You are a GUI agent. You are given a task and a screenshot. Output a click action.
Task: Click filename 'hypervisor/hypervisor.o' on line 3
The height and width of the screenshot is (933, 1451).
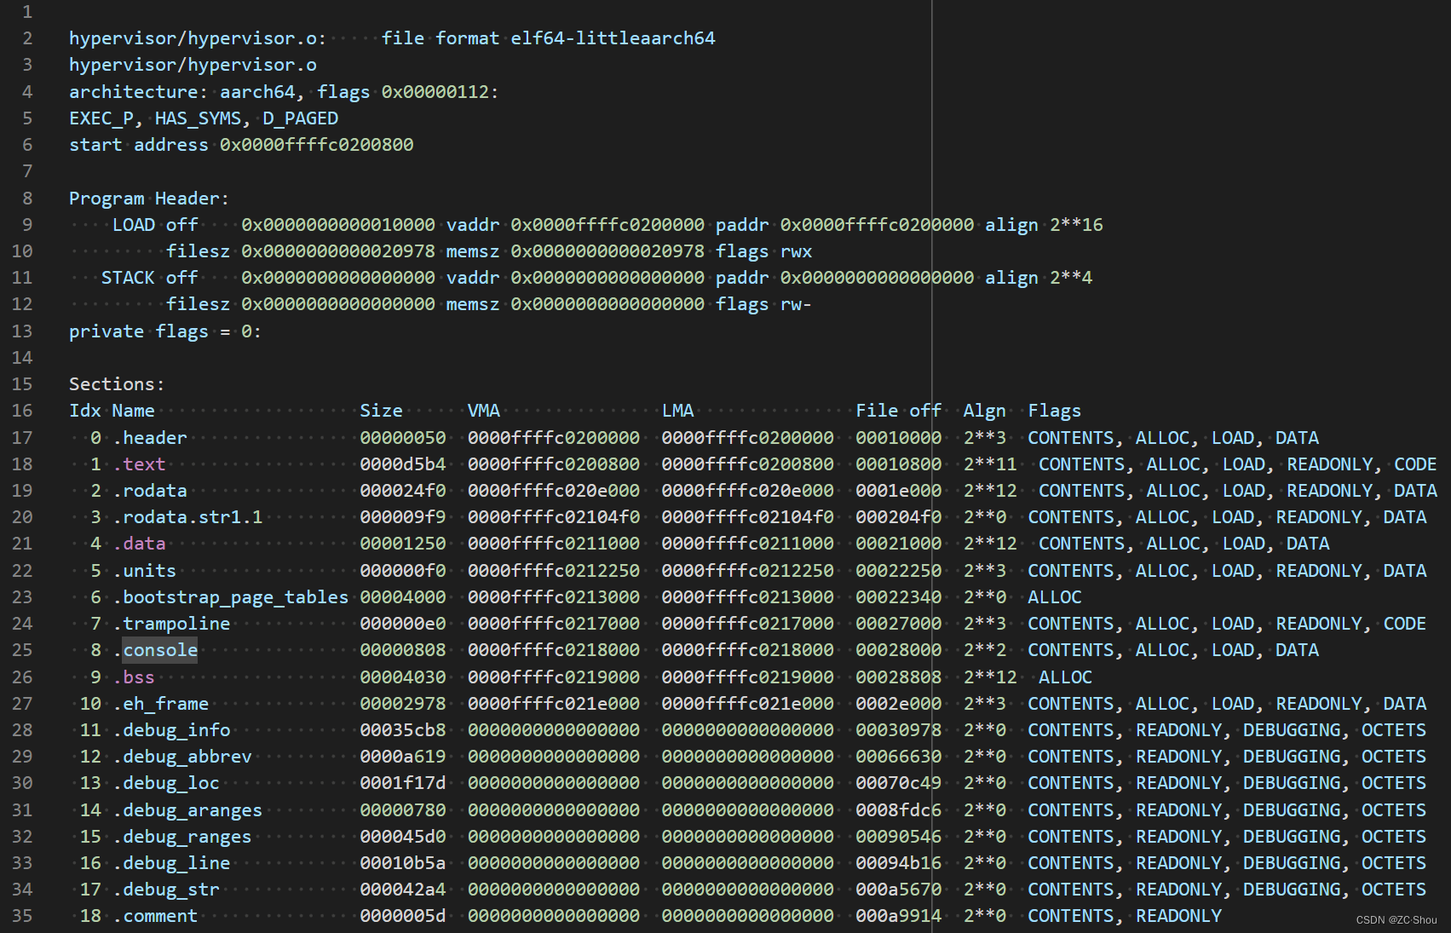(x=193, y=64)
